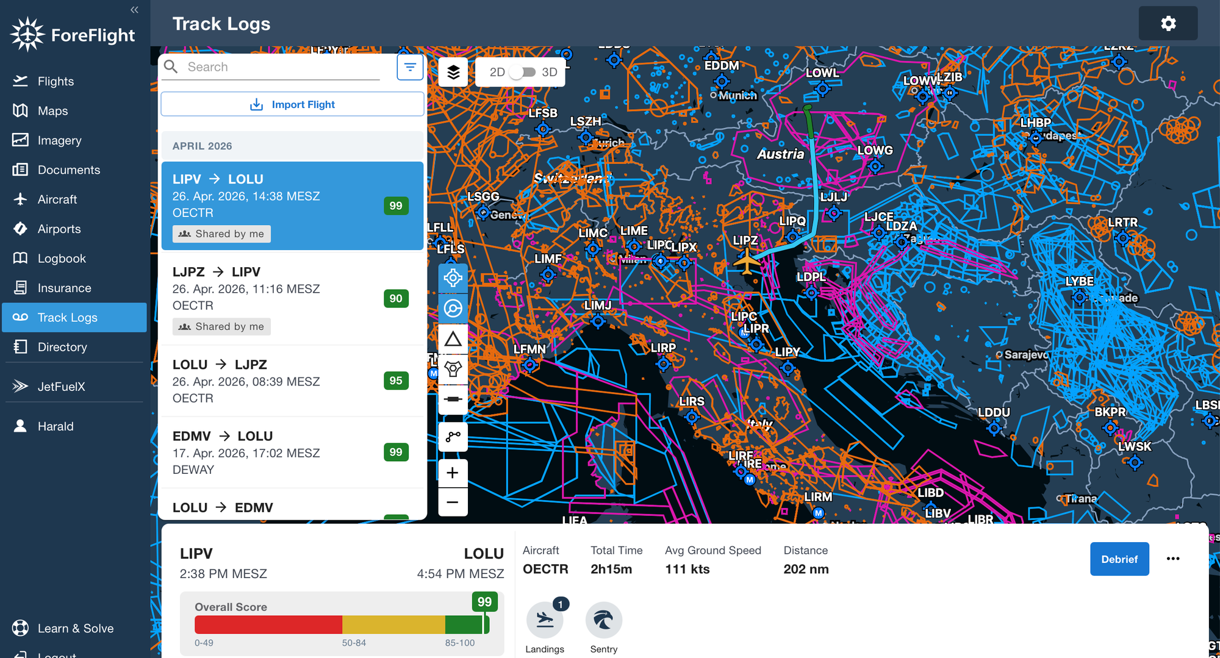
Task: Click the polygon airspace map tool
Action: coord(453,368)
